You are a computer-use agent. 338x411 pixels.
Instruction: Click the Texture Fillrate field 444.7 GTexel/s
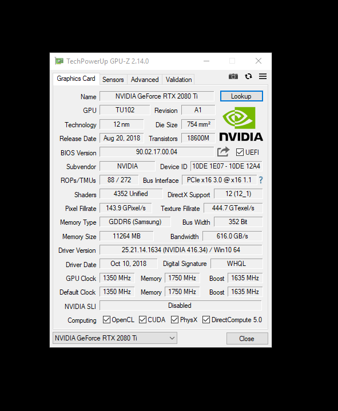coord(233,208)
